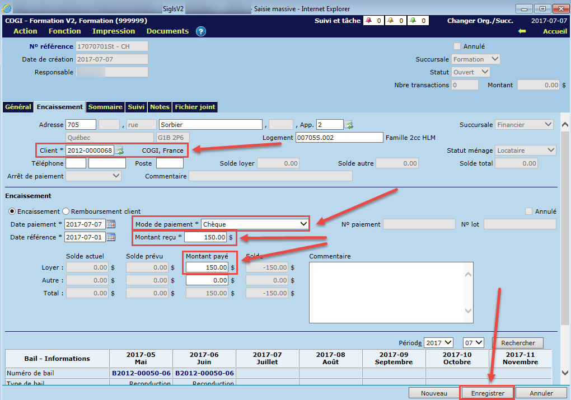
Task: Click the yellow back arrow icon
Action: tap(522, 31)
